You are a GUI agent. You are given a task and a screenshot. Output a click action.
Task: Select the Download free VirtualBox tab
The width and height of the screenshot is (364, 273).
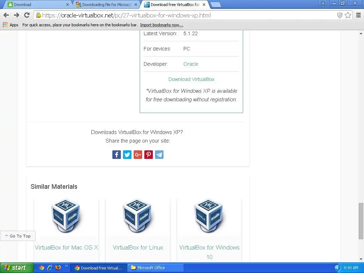point(175,5)
